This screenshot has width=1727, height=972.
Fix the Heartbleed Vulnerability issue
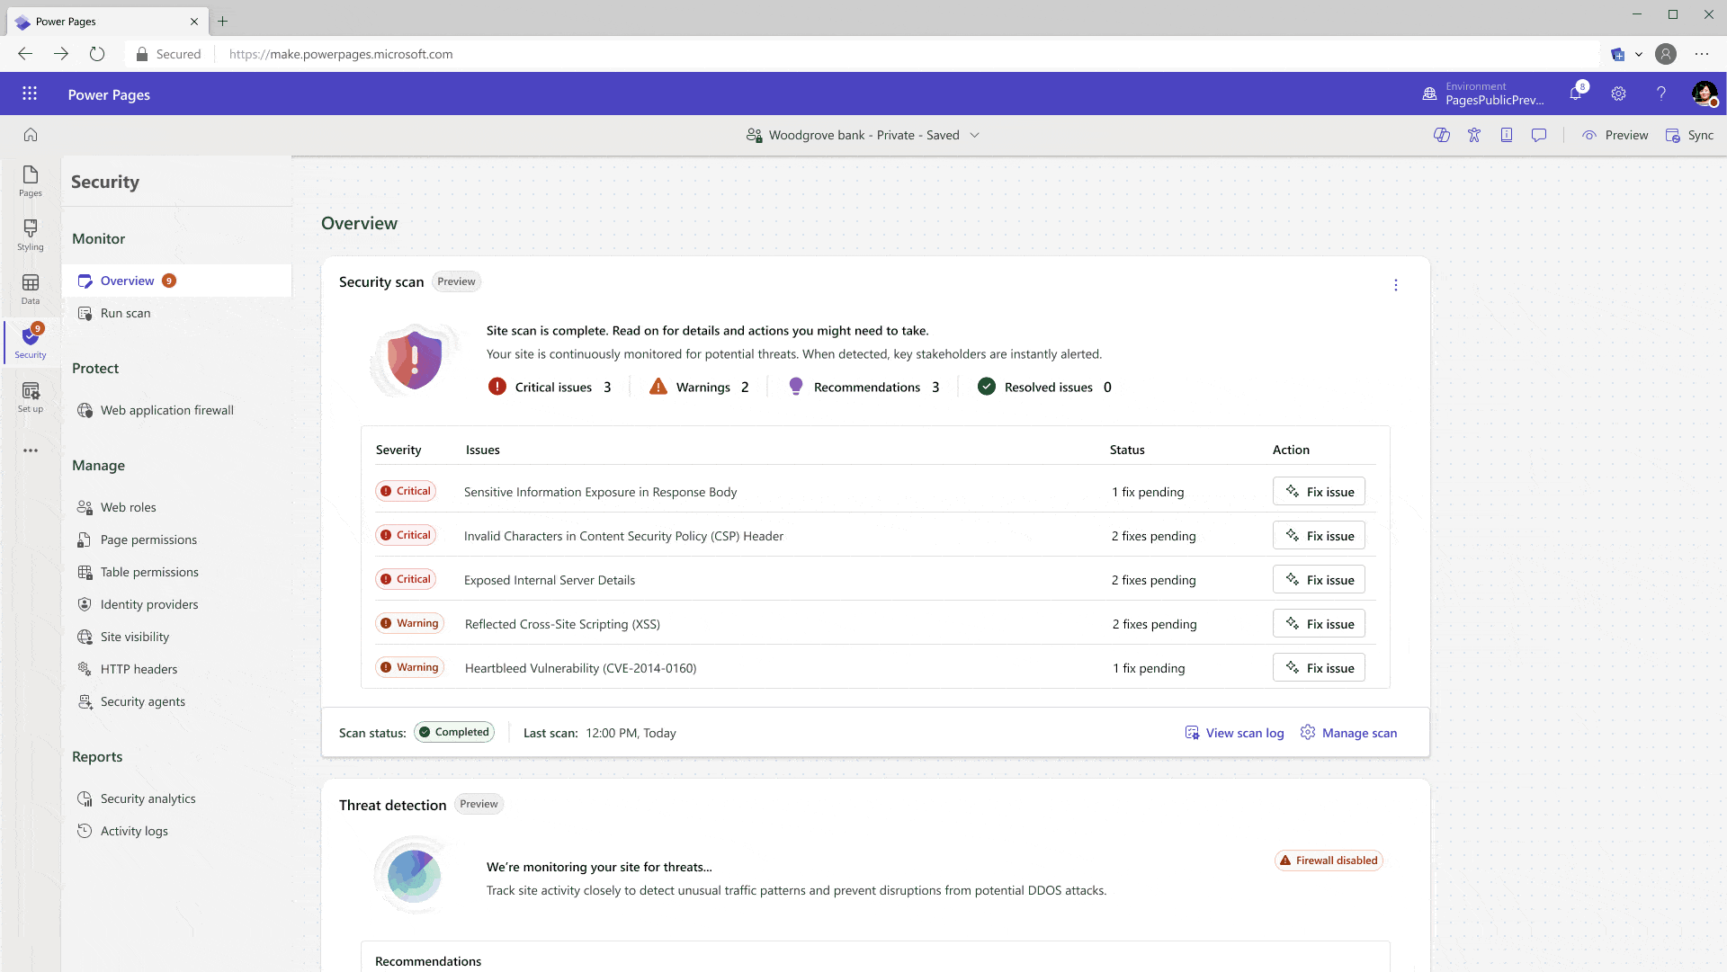click(1319, 667)
